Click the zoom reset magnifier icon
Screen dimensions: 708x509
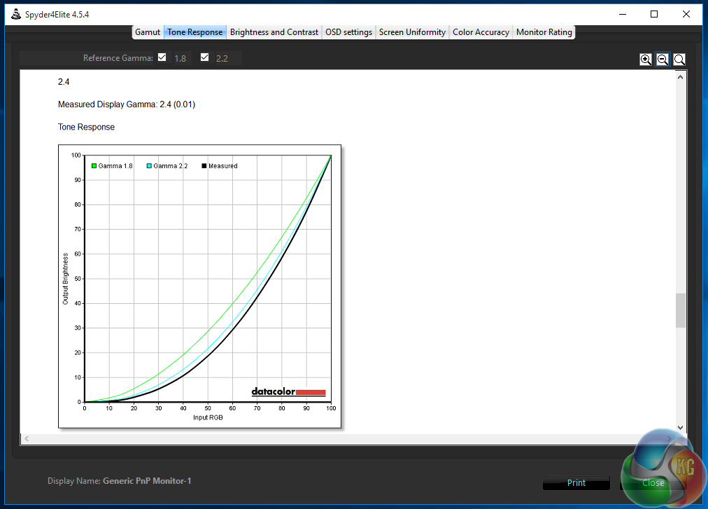(x=679, y=60)
